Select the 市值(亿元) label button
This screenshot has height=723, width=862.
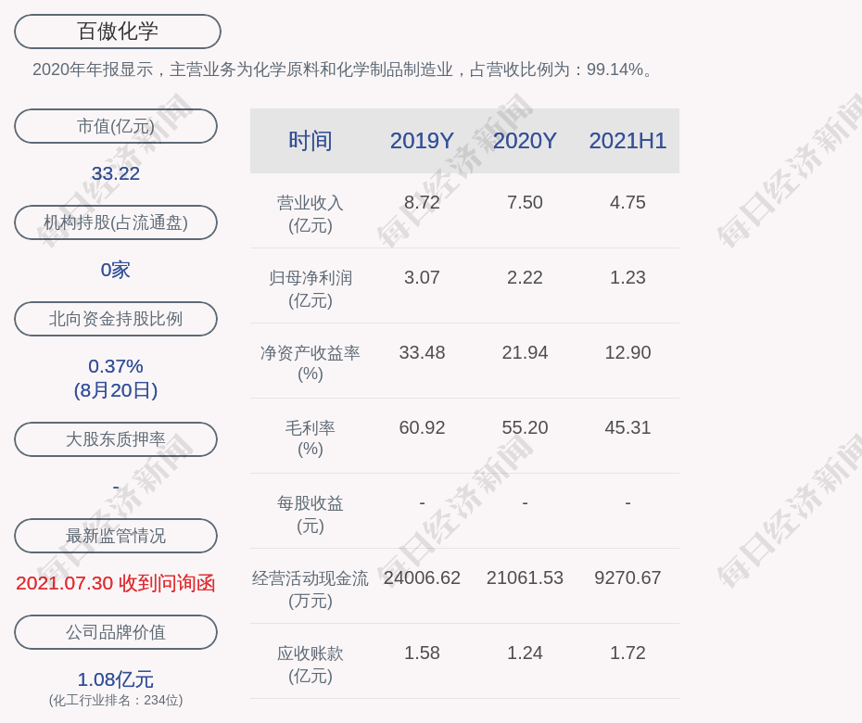point(116,126)
